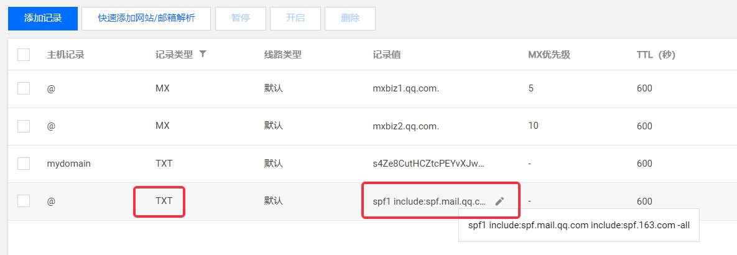This screenshot has width=737, height=255.
Task: Click the 开启 button
Action: pyautogui.click(x=295, y=18)
